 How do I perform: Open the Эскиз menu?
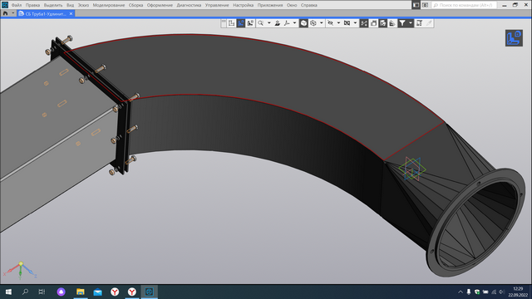click(83, 5)
